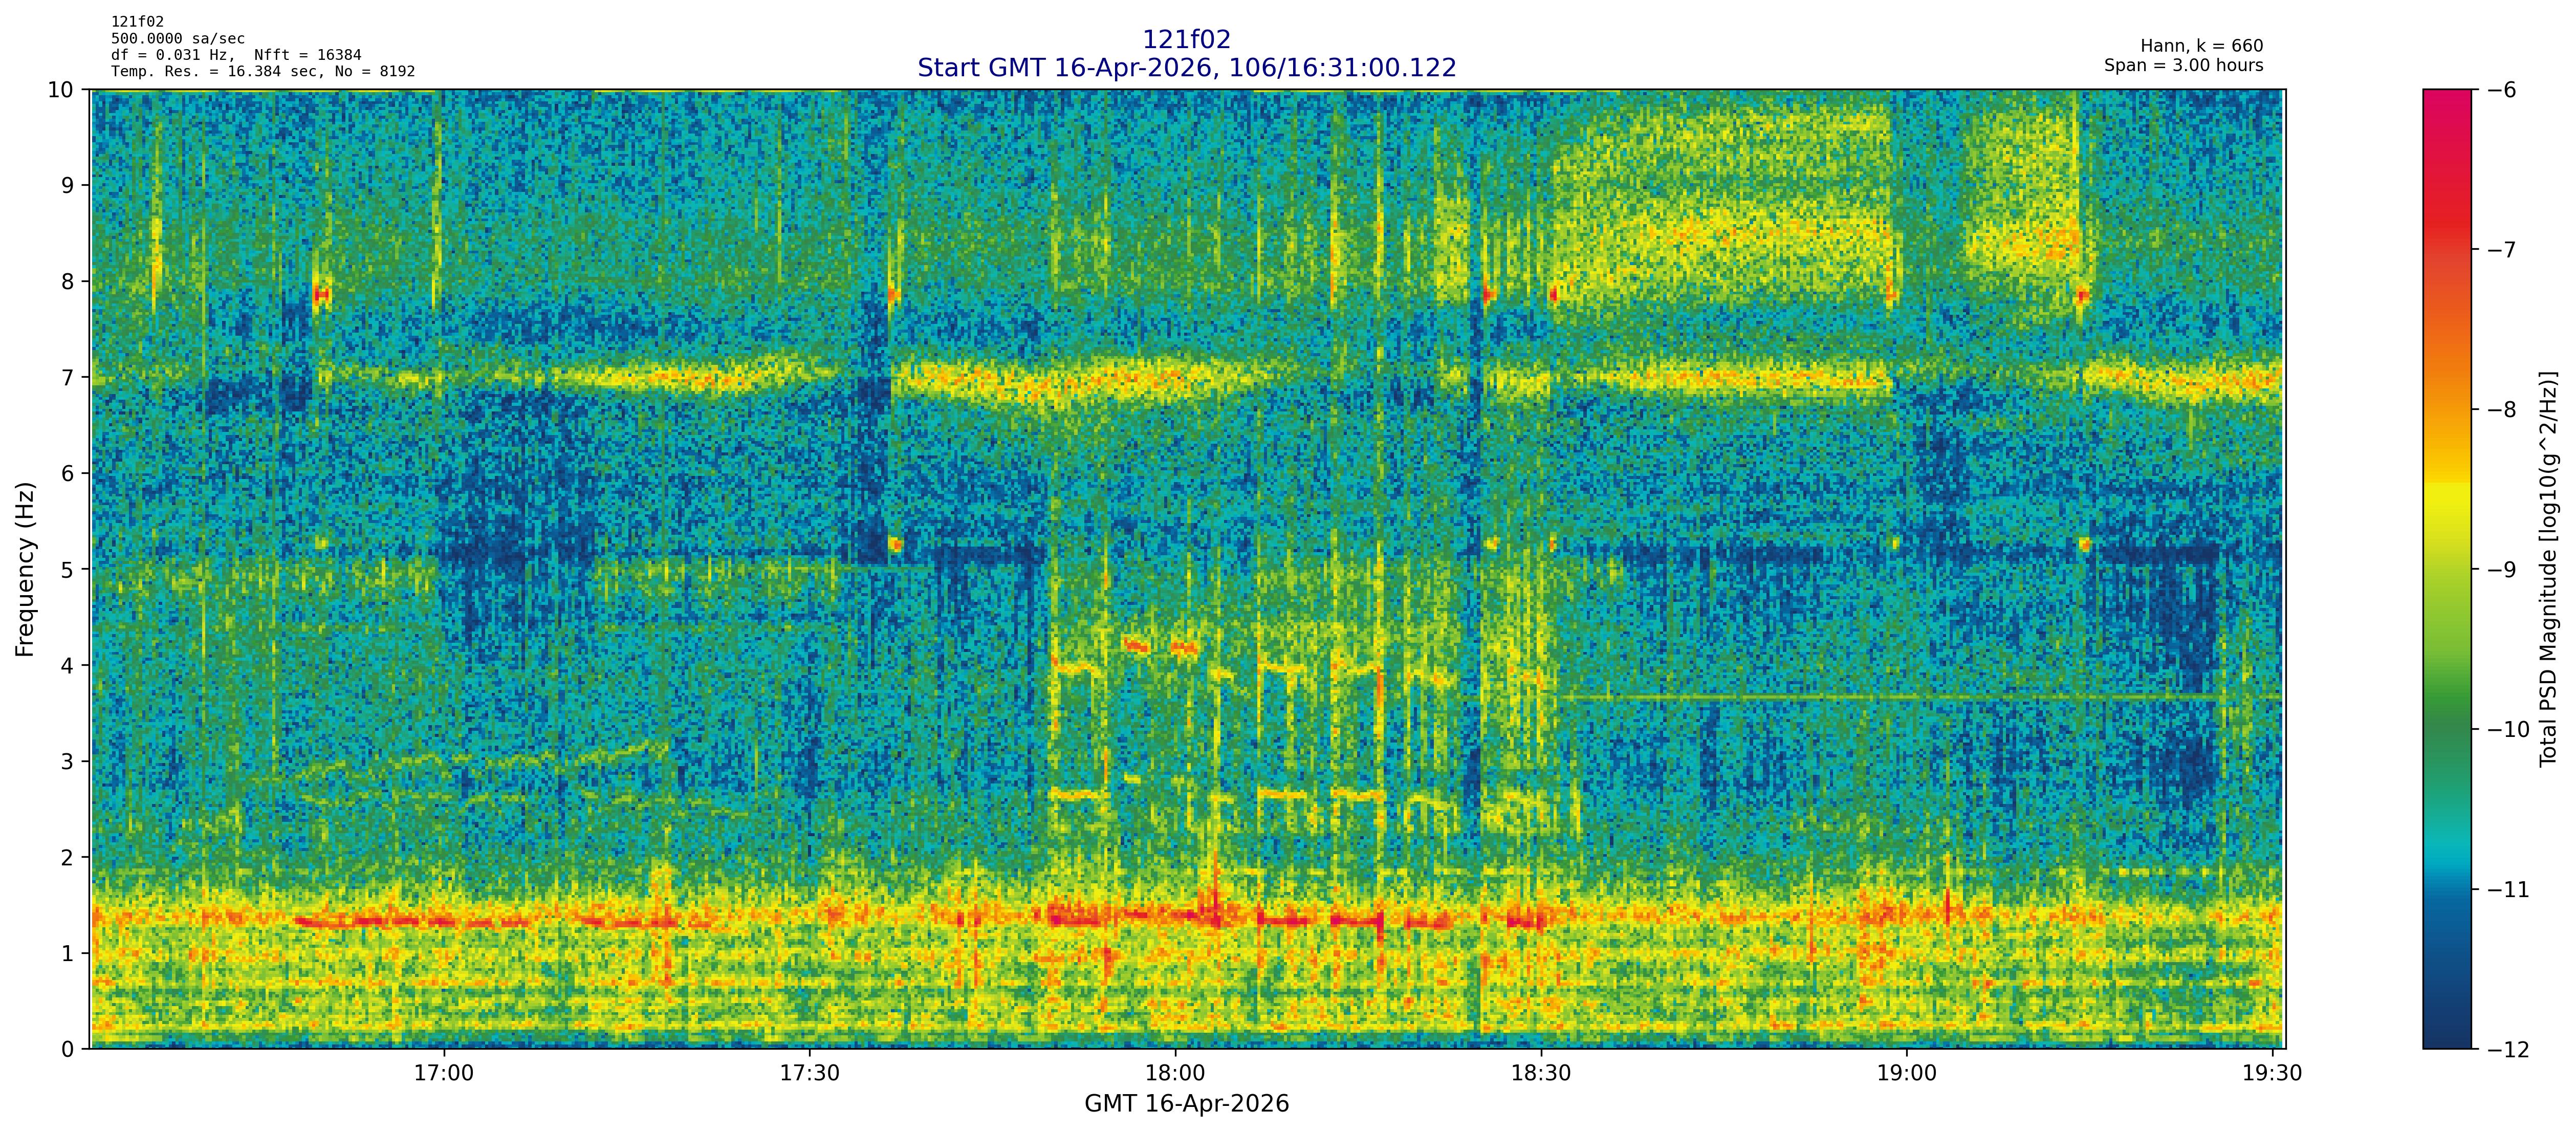Click the plot title 121f02
Screen dimensions: 2576x1132
click(1186, 40)
